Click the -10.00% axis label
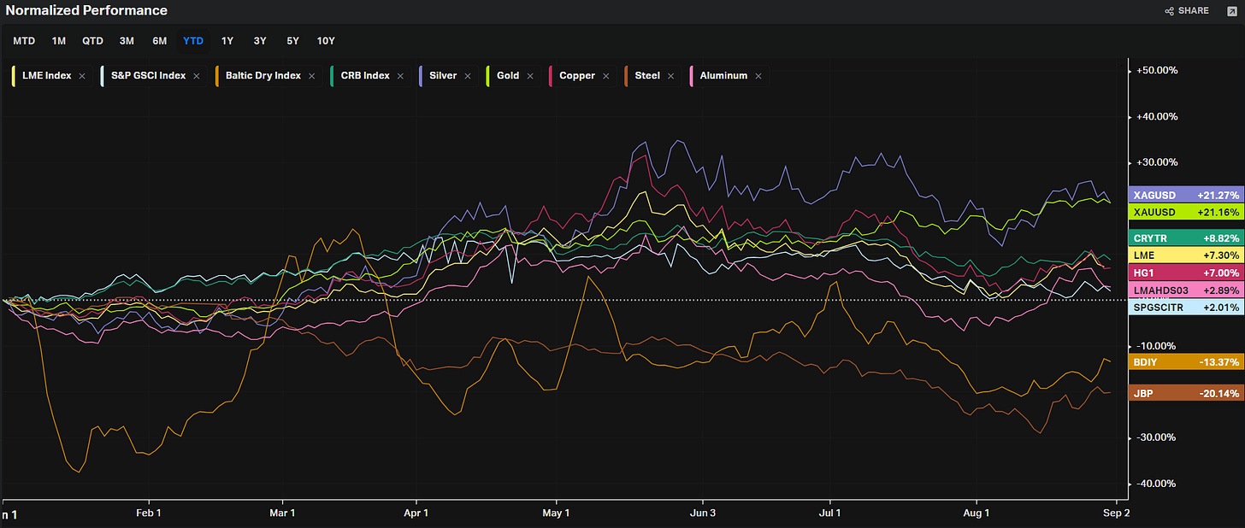 (x=1157, y=346)
